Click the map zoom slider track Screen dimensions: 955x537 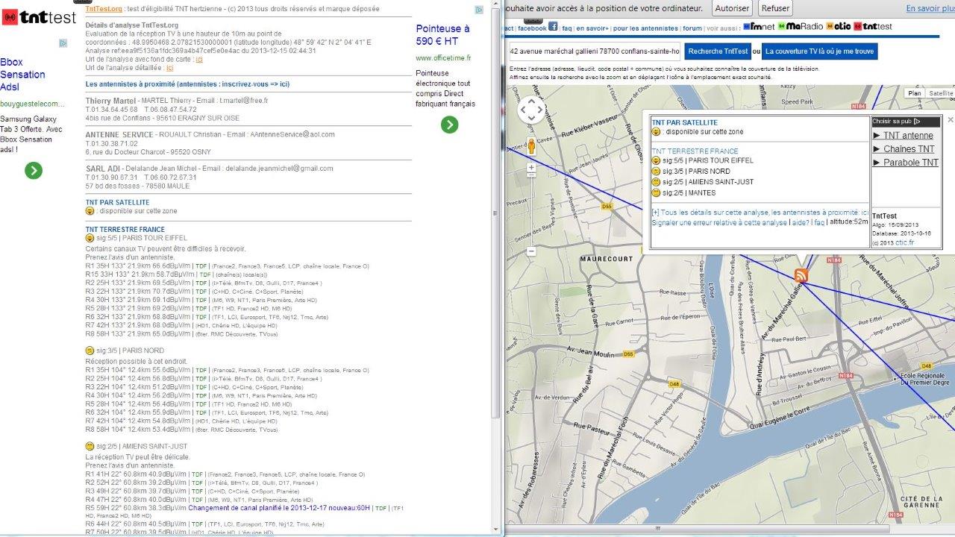[531, 209]
